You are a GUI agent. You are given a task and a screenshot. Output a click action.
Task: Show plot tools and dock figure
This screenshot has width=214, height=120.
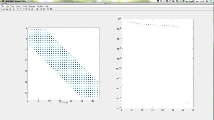(x=51, y=9)
